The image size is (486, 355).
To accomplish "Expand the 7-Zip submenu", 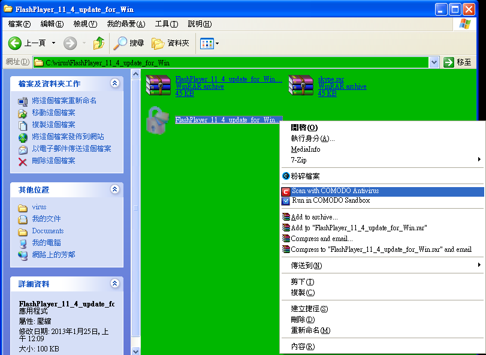I will tap(382, 160).
